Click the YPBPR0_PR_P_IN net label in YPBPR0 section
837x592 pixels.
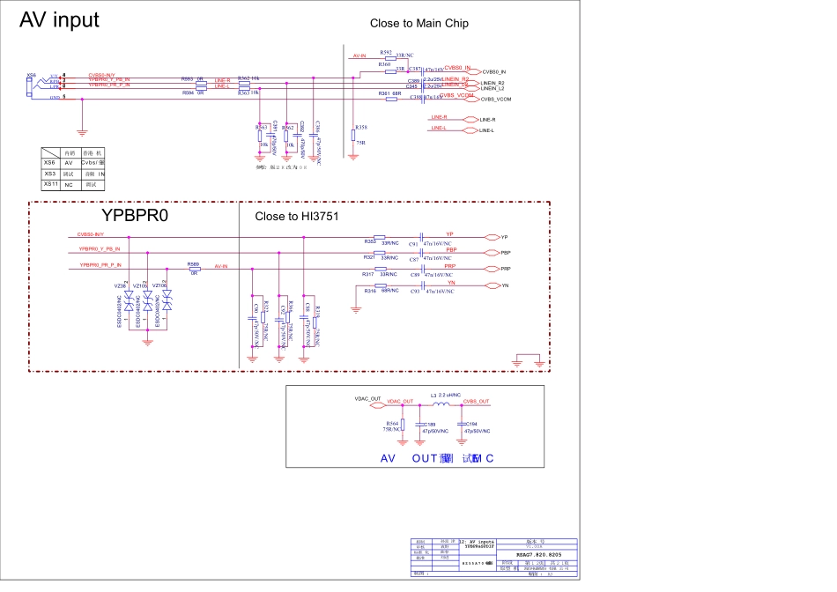[x=100, y=265]
